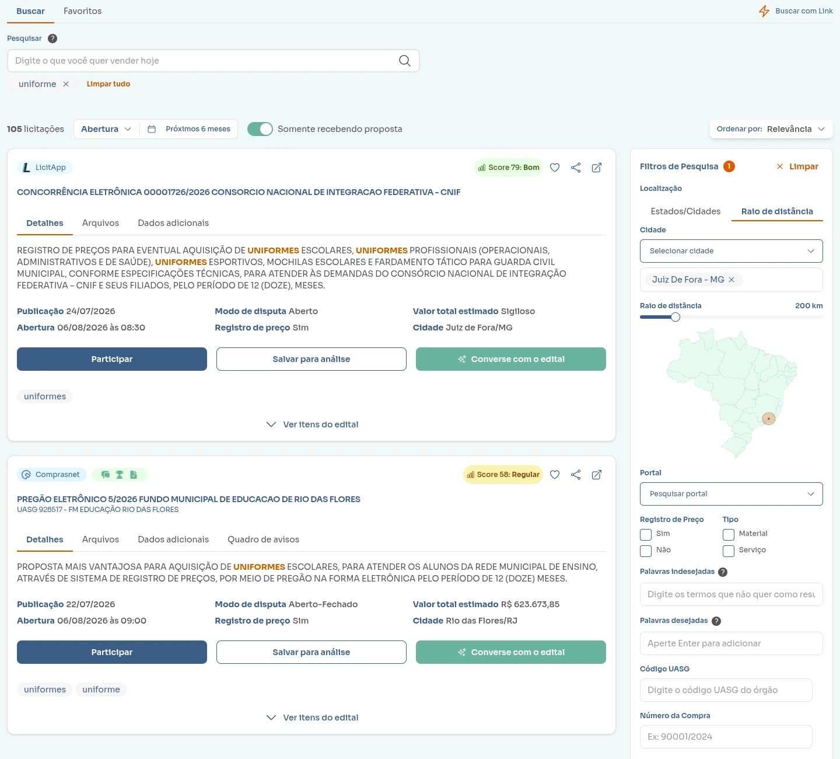
Task: Click the search magnifier icon
Action: click(x=405, y=61)
